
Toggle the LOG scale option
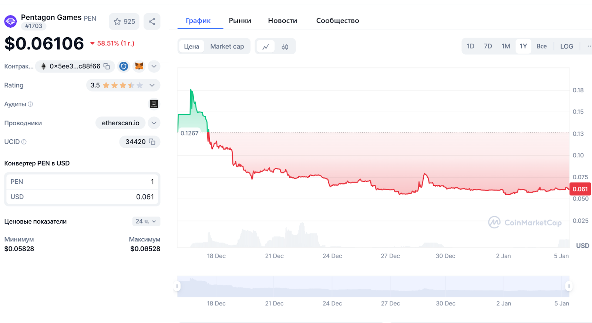[x=566, y=46]
